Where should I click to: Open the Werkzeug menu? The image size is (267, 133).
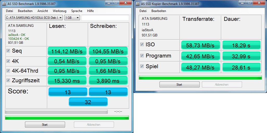(x=60, y=11)
